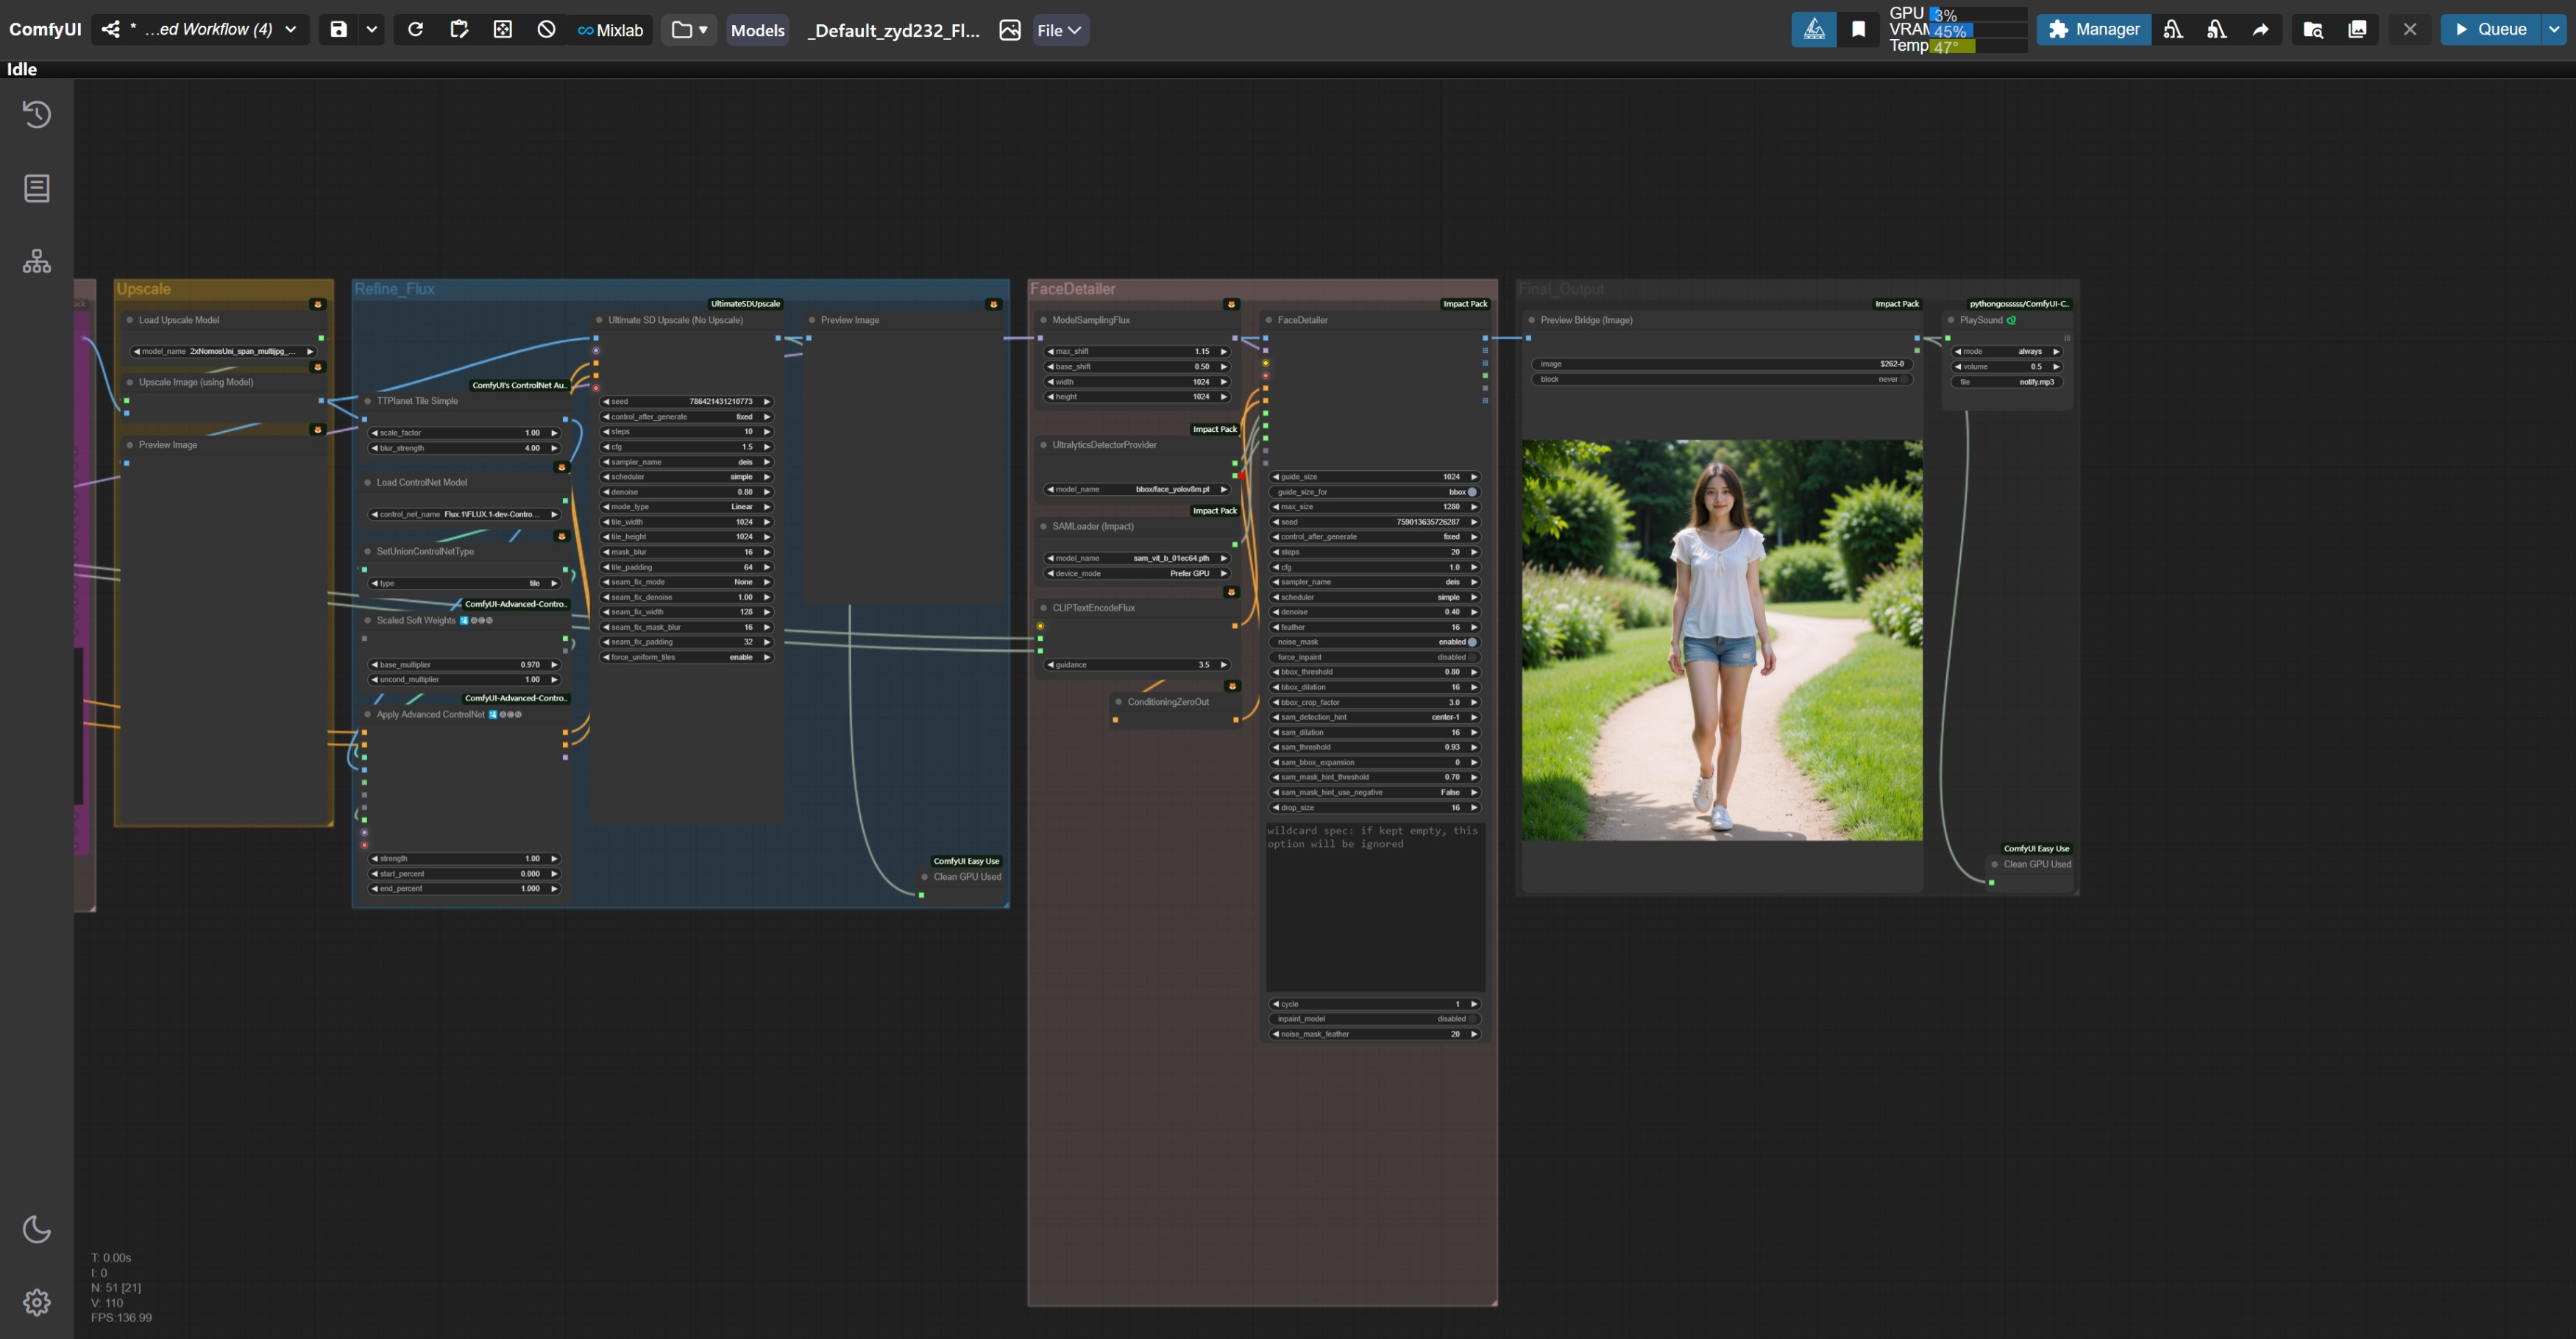Click the Queue button

pyautogui.click(x=2490, y=29)
